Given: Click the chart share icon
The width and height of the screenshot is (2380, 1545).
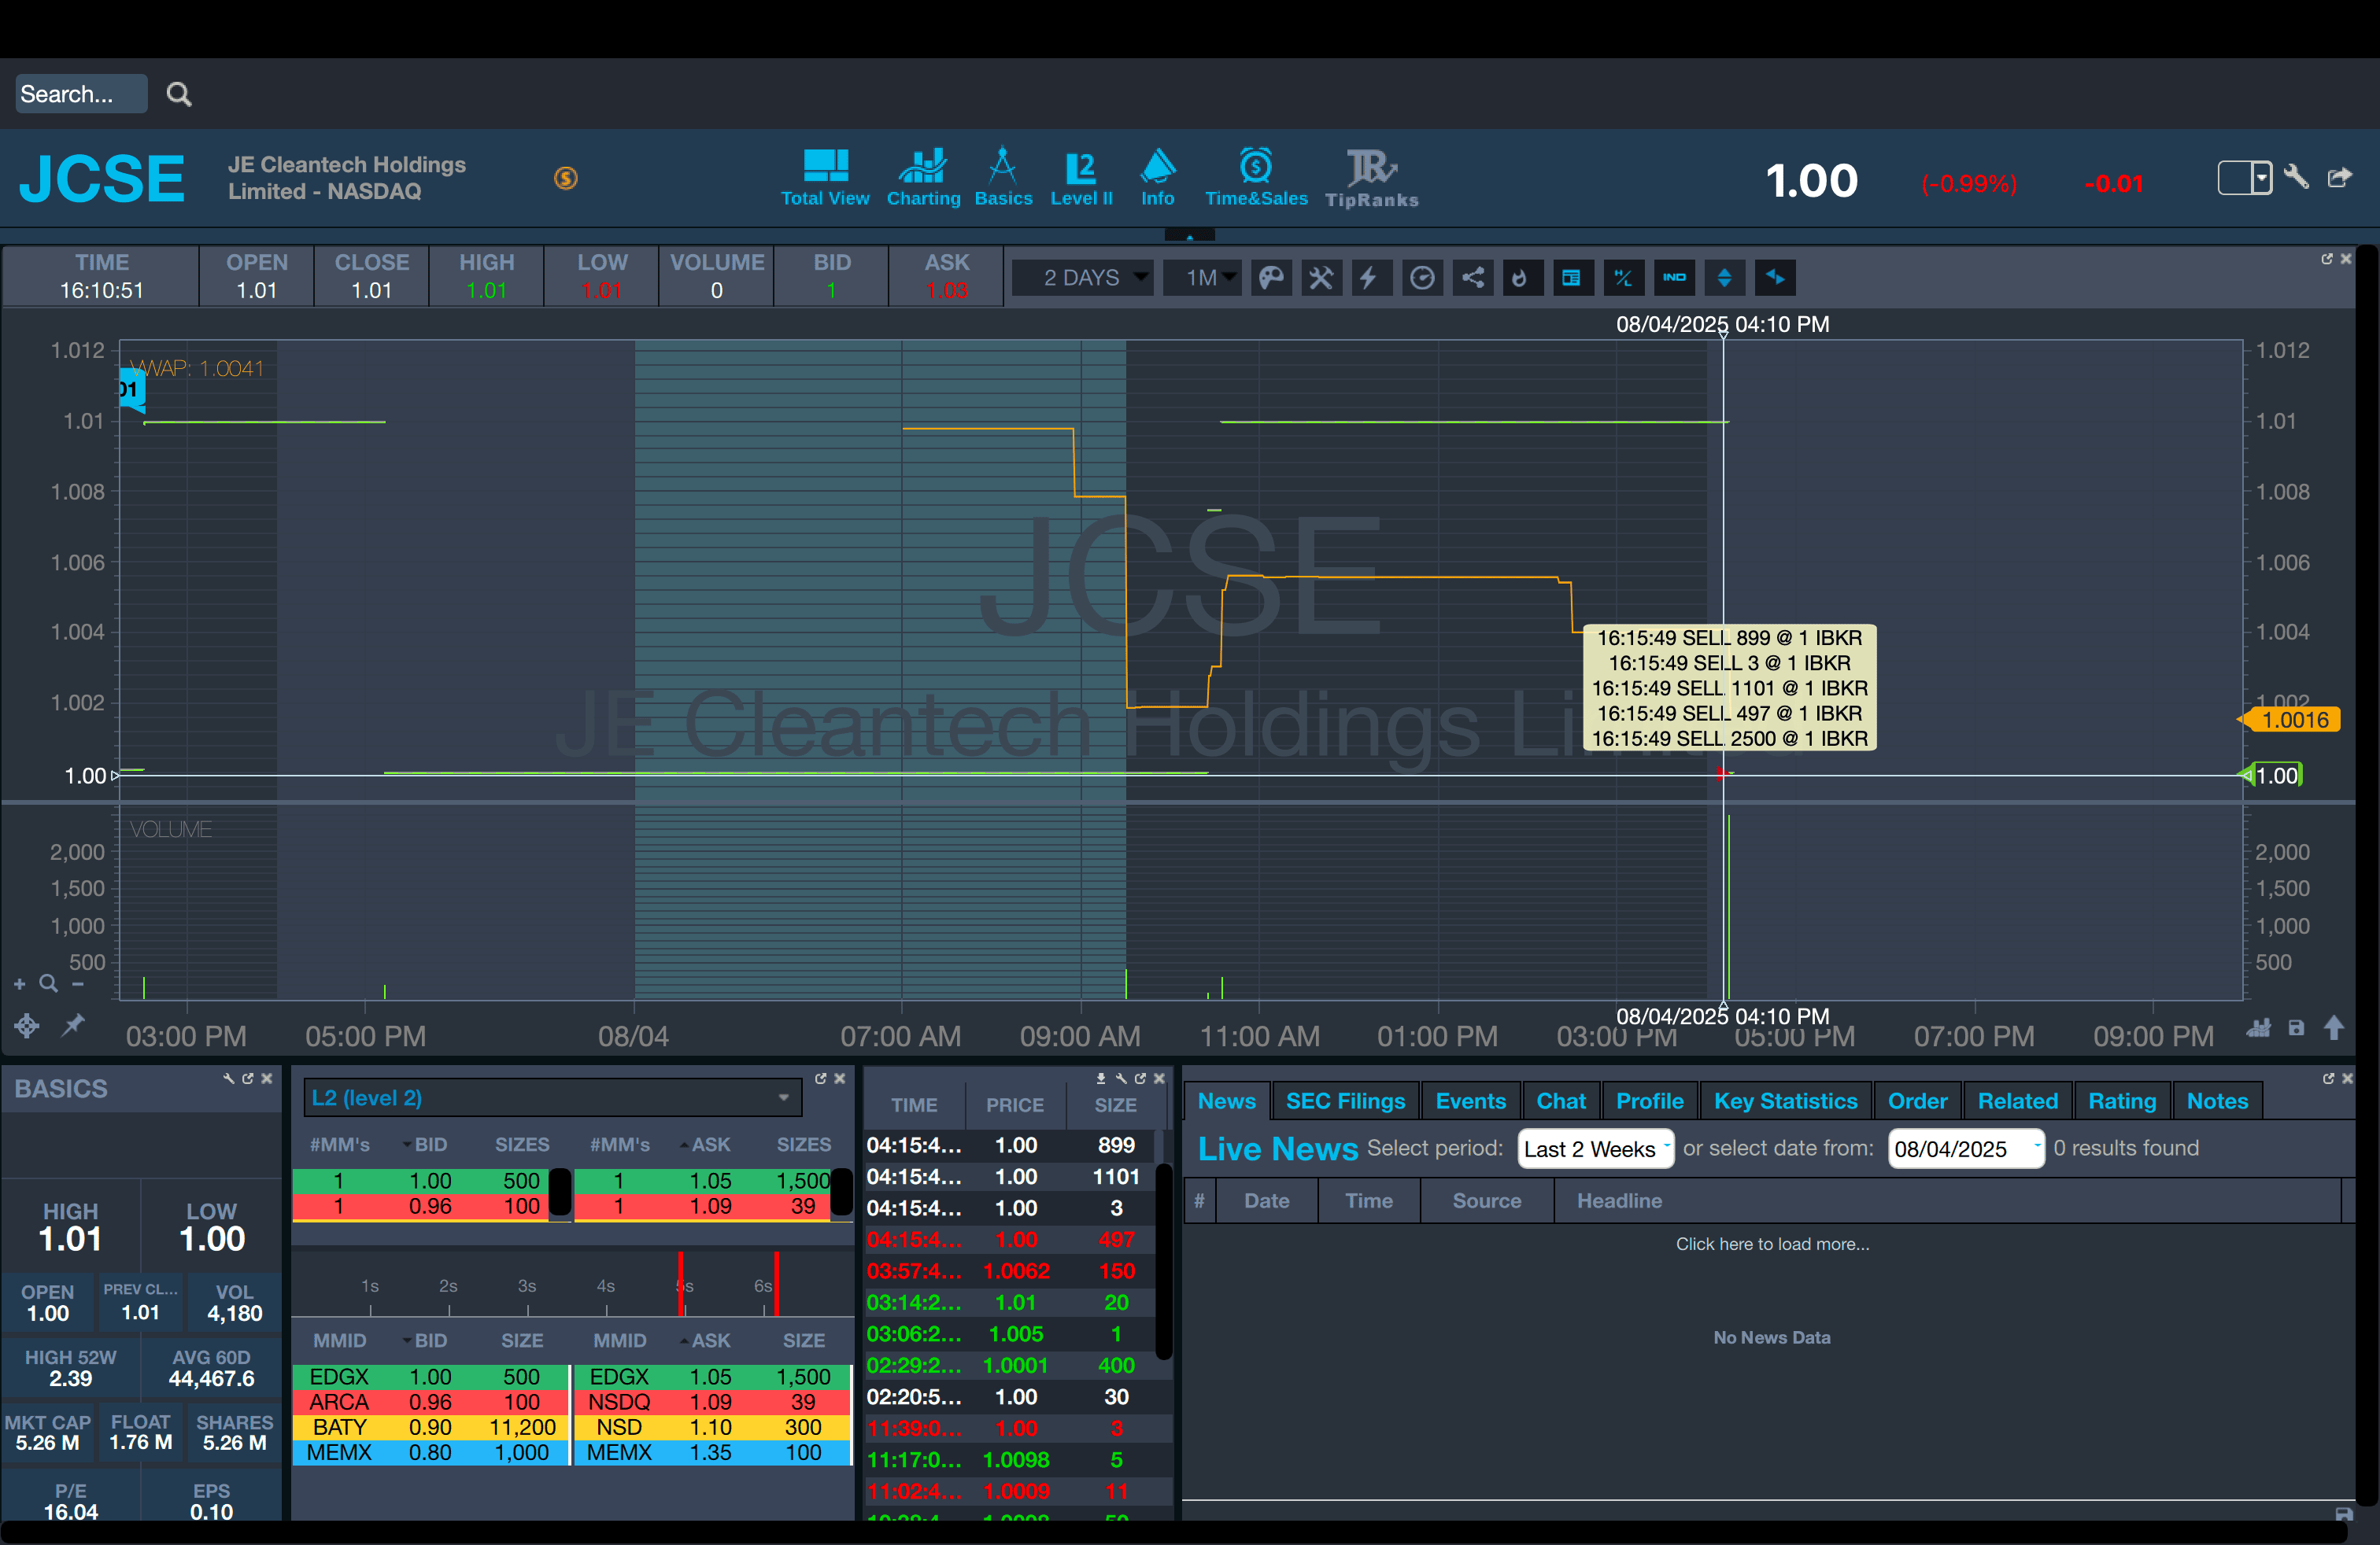Looking at the screenshot, I should coord(1472,278).
